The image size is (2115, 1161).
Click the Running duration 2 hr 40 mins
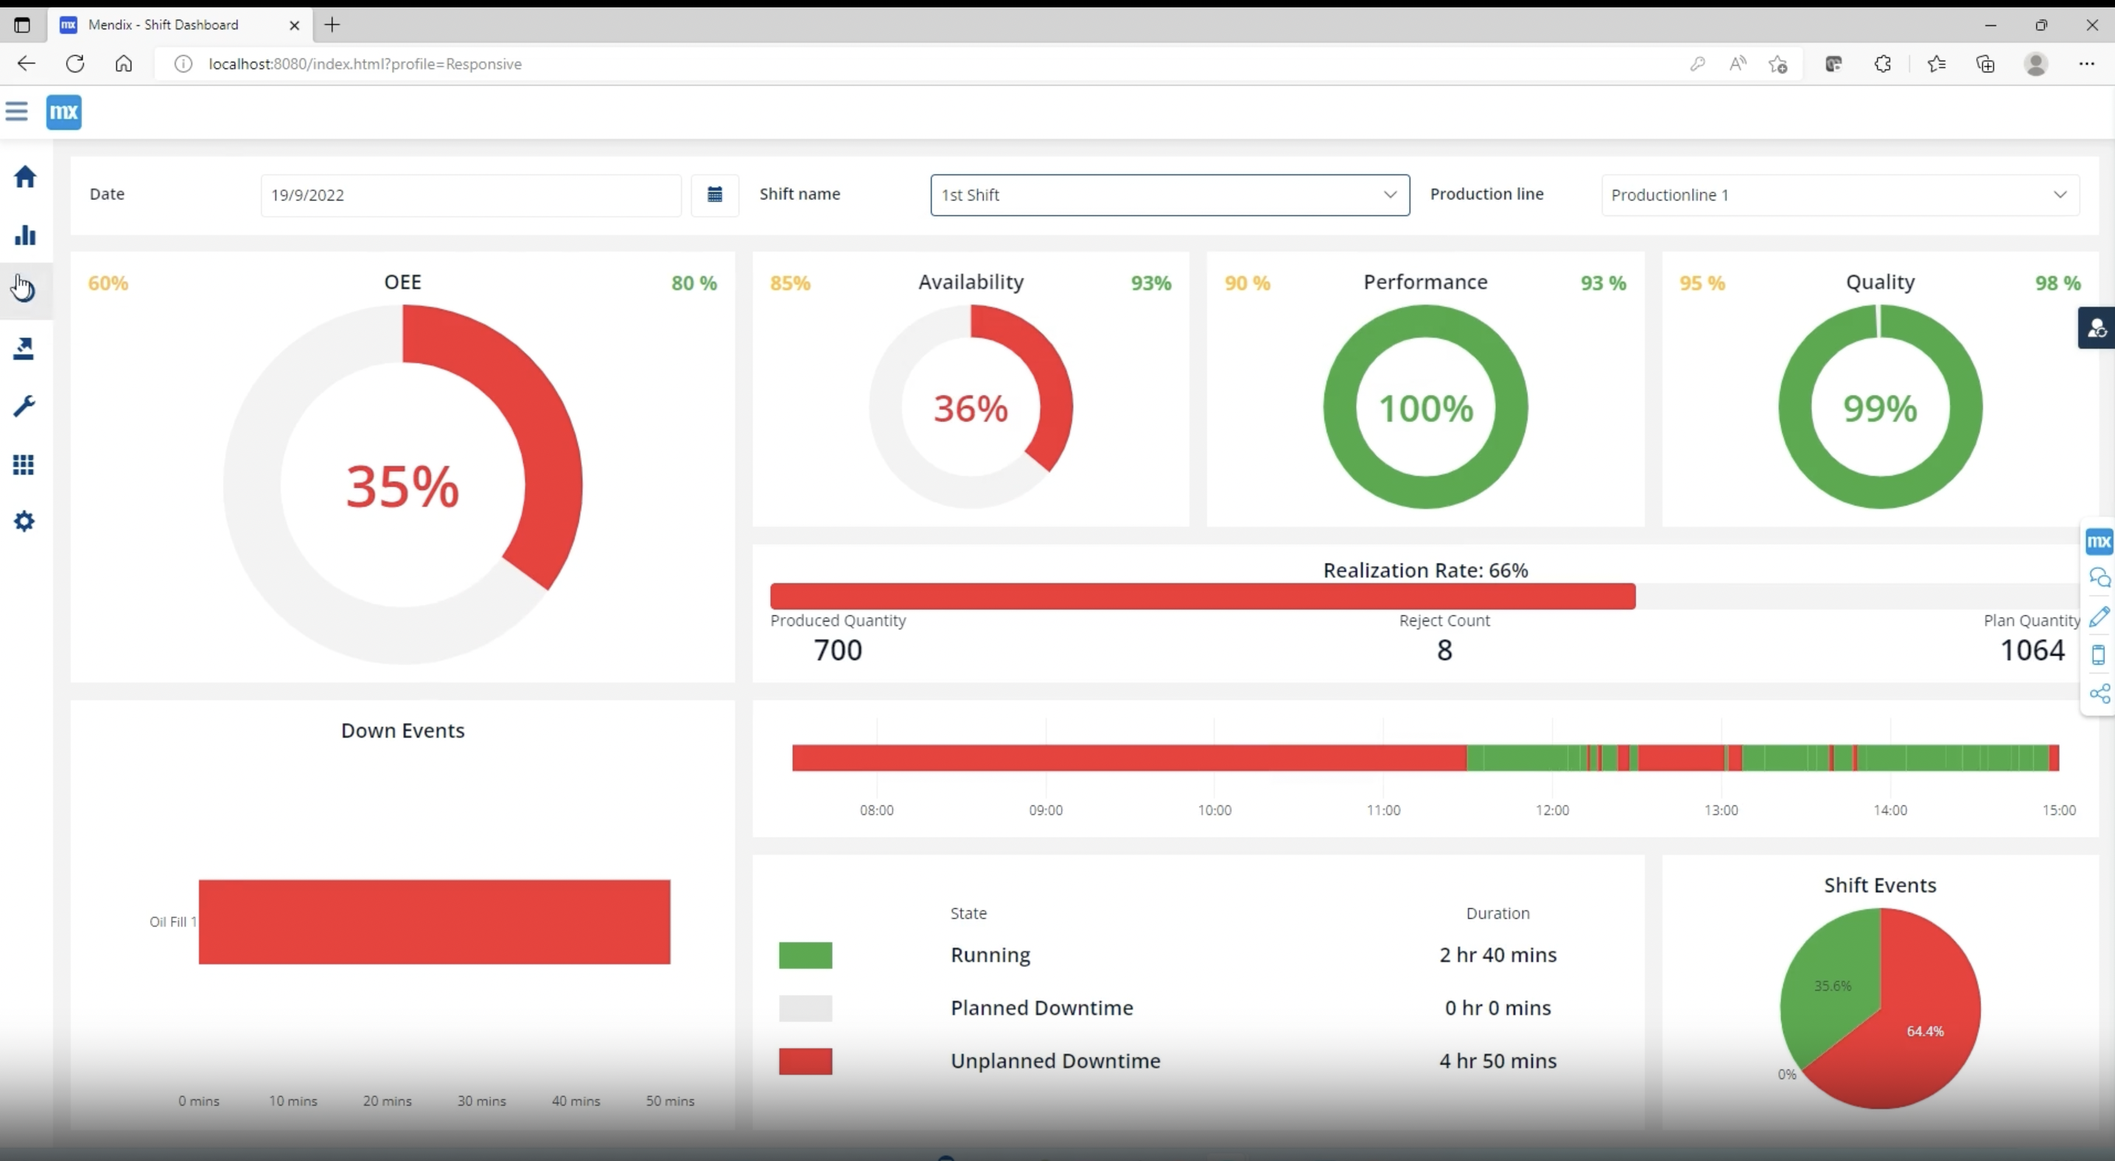click(x=1497, y=955)
